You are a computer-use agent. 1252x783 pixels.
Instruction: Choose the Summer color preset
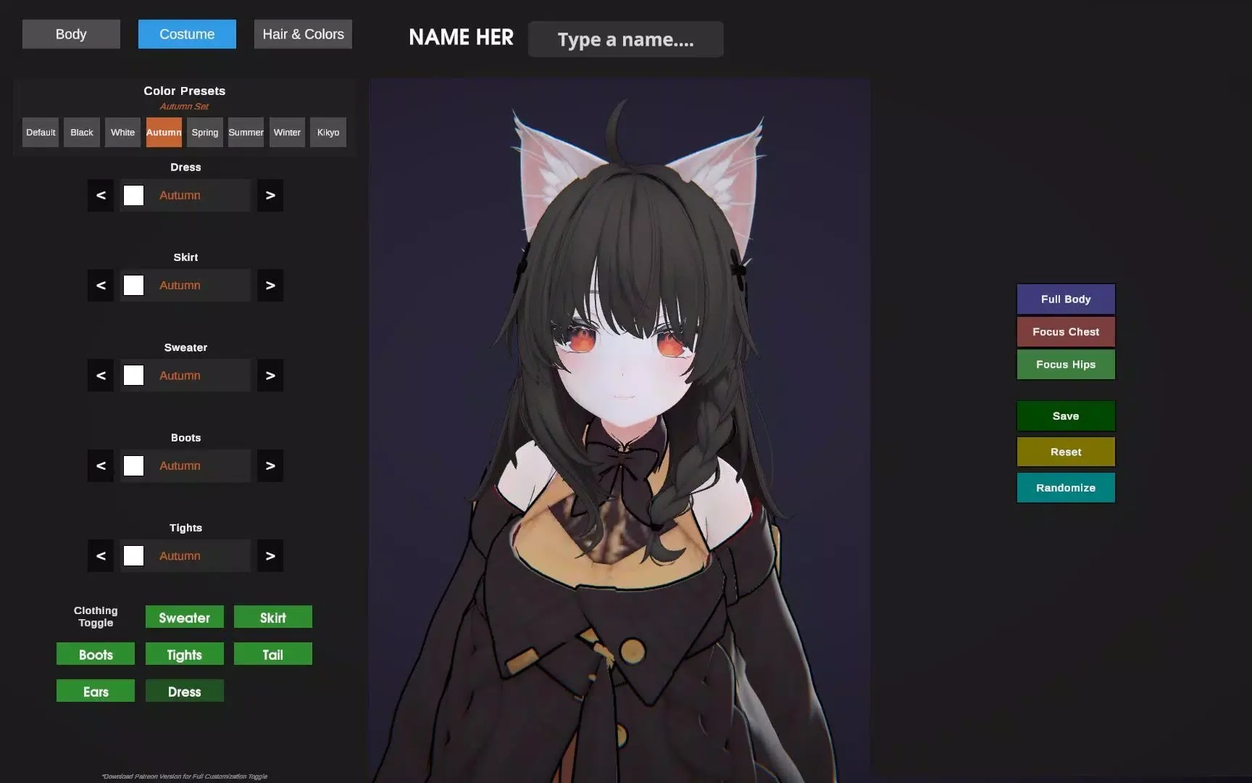(245, 132)
